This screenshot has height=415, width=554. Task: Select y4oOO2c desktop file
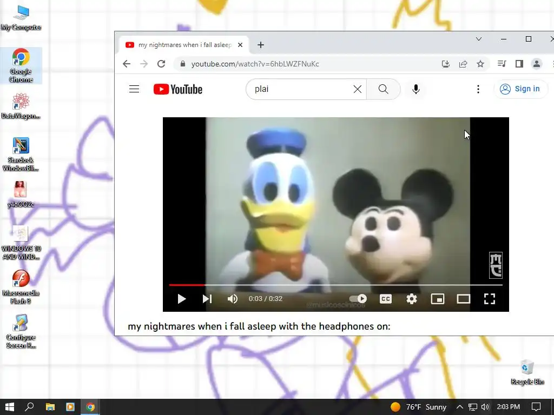coord(21,194)
